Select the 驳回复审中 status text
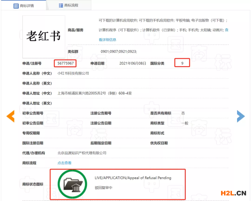251x201 pixels. [104, 187]
